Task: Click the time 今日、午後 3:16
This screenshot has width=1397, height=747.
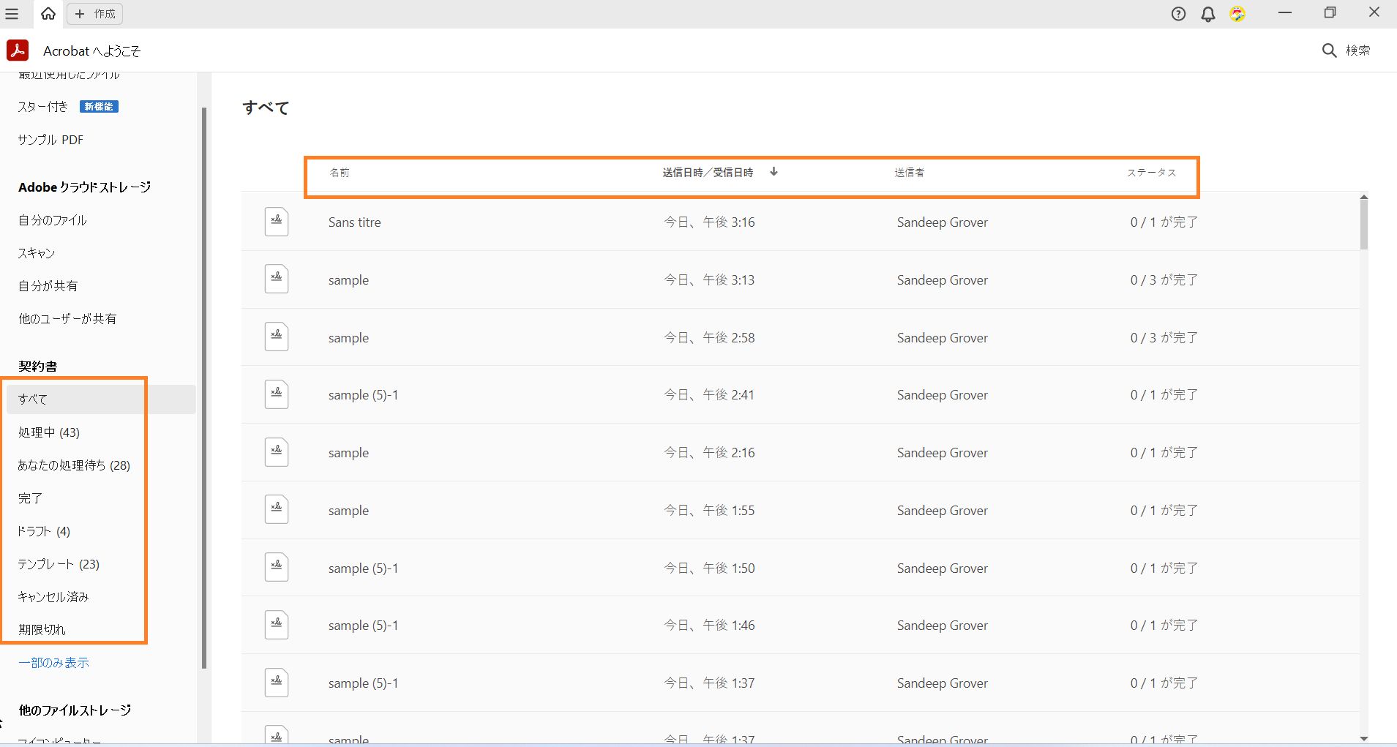Action: pos(709,222)
